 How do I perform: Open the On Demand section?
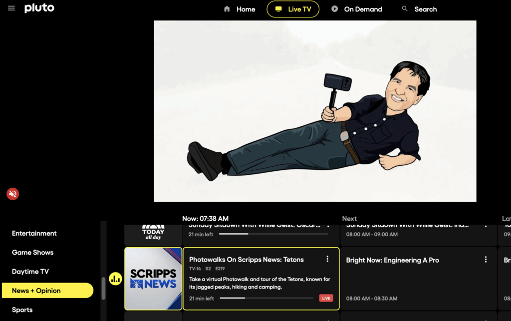[356, 9]
